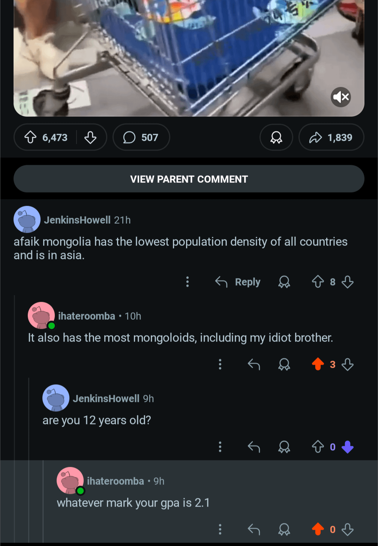Reply to the Mongolia population comment

(238, 282)
